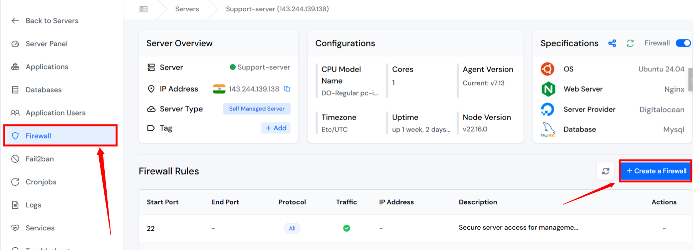Go to Applications in the sidebar
693x250 pixels.
[x=47, y=67]
